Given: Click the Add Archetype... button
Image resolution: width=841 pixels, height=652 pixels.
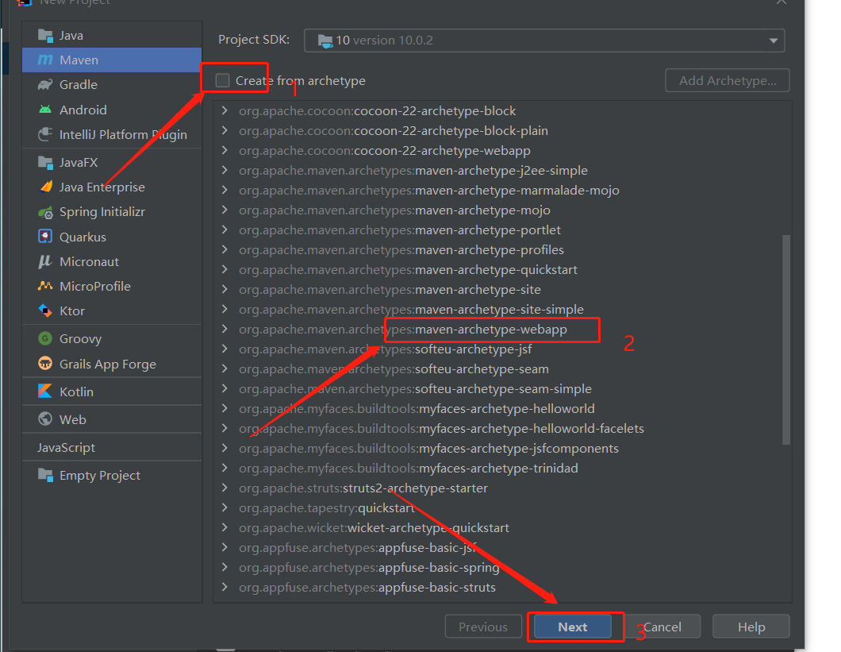Looking at the screenshot, I should (728, 80).
